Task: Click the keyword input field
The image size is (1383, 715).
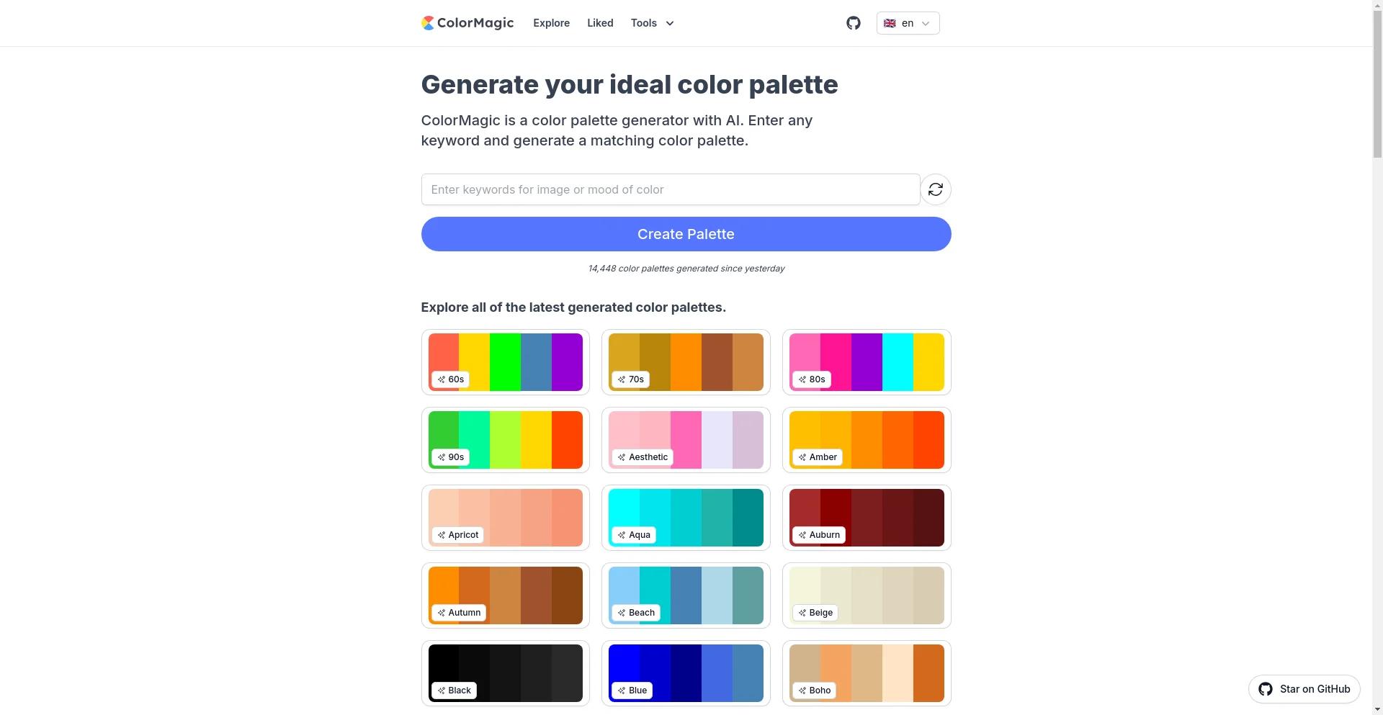Action: [670, 189]
